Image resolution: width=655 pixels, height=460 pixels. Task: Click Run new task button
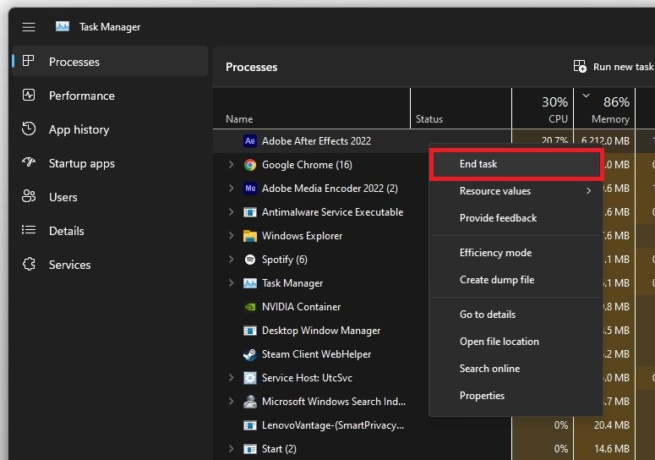(x=614, y=67)
